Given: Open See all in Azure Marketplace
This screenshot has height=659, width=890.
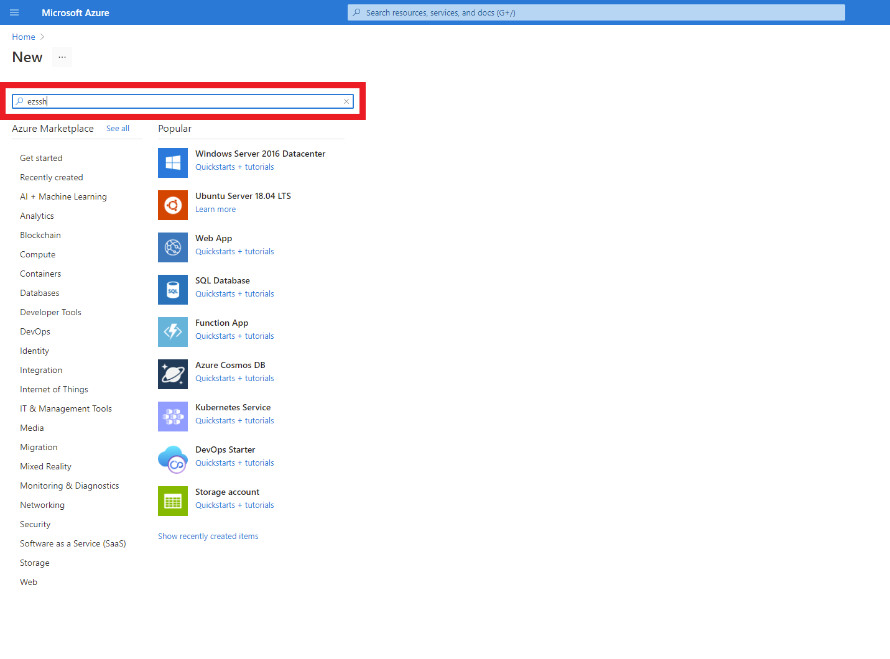Looking at the screenshot, I should click(x=118, y=129).
